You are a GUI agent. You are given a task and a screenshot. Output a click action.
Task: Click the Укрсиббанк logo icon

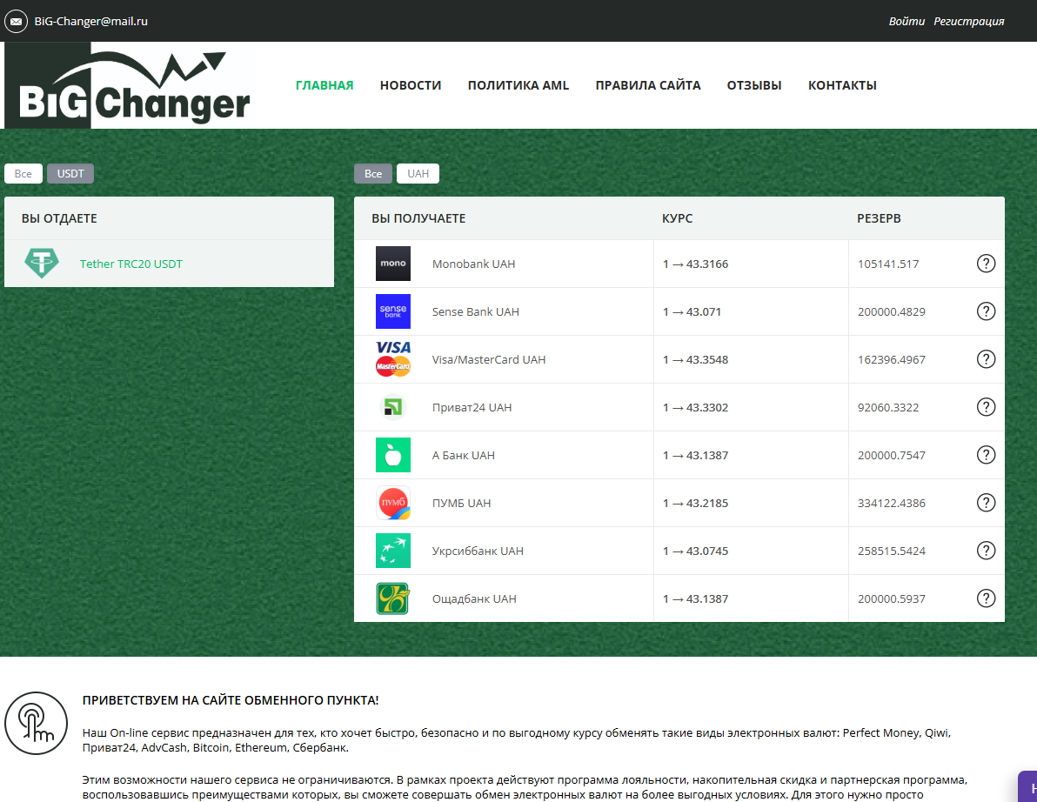393,551
